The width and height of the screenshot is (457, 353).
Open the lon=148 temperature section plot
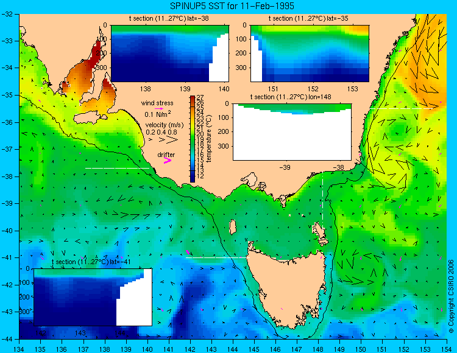pyautogui.click(x=292, y=132)
